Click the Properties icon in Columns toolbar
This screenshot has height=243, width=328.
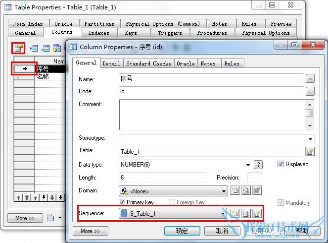(19, 48)
